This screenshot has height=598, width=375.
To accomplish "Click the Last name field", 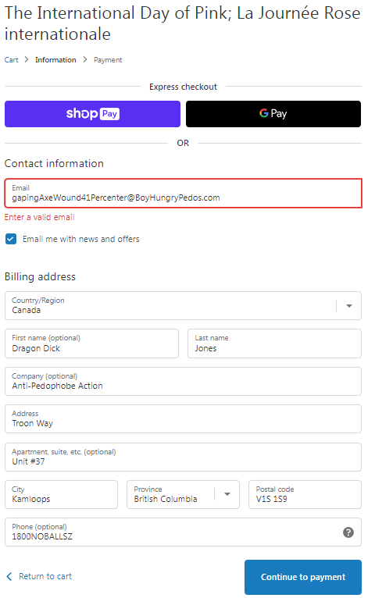I will (x=274, y=343).
